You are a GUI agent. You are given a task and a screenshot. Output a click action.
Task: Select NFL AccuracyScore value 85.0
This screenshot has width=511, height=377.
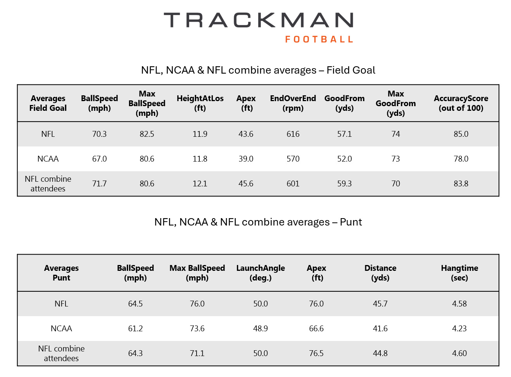coord(461,134)
